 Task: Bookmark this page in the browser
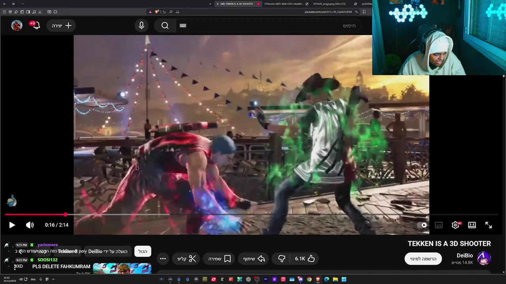pyautogui.click(x=364, y=12)
